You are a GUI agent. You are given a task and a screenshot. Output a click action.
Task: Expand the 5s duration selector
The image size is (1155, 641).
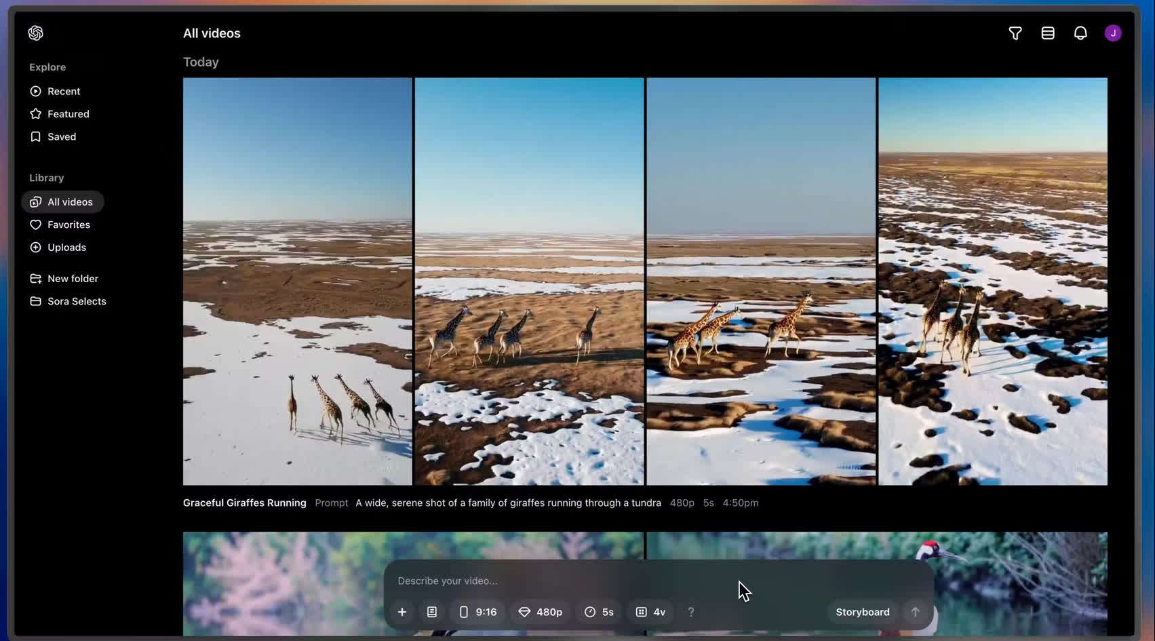click(599, 612)
